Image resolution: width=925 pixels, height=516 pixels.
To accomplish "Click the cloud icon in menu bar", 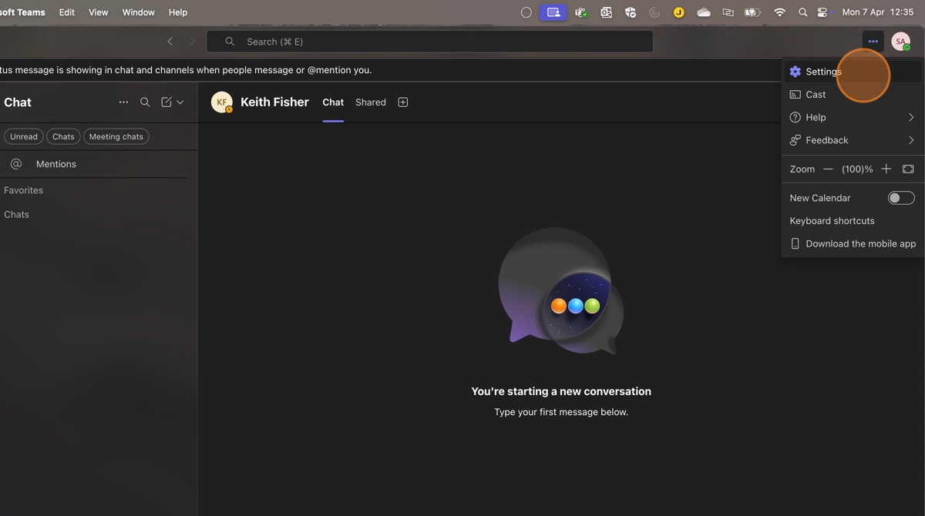I will (704, 12).
